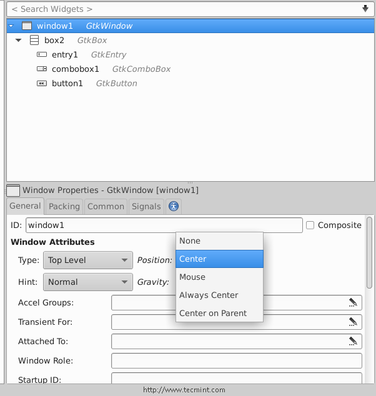
Task: Select the window1 row in widget tree
Action: 190,26
